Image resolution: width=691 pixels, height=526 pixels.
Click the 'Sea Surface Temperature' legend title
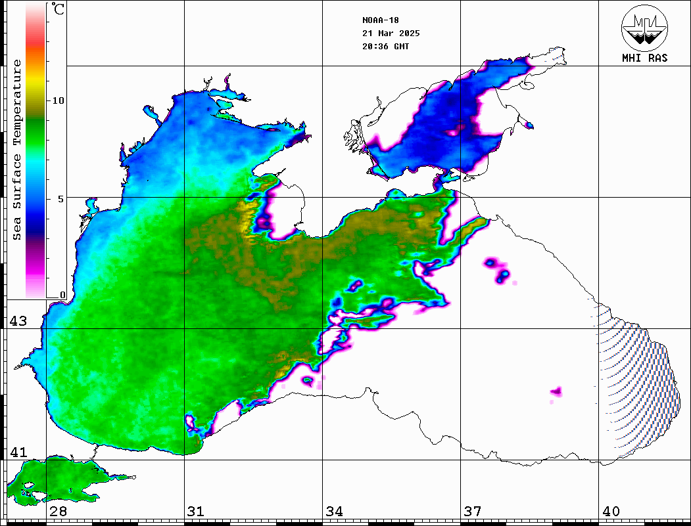tap(16, 150)
